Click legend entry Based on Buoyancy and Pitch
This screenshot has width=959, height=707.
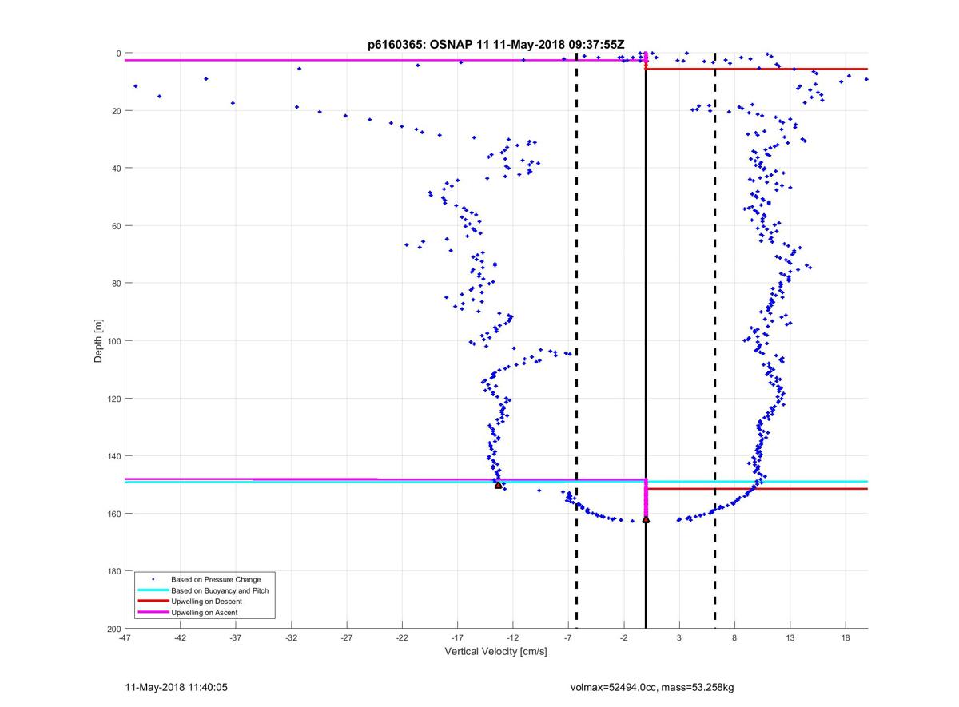coord(220,590)
